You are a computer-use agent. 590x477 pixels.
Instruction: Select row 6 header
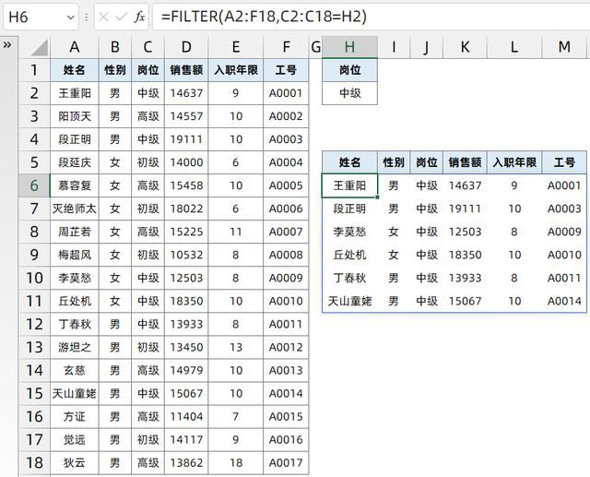click(x=34, y=185)
